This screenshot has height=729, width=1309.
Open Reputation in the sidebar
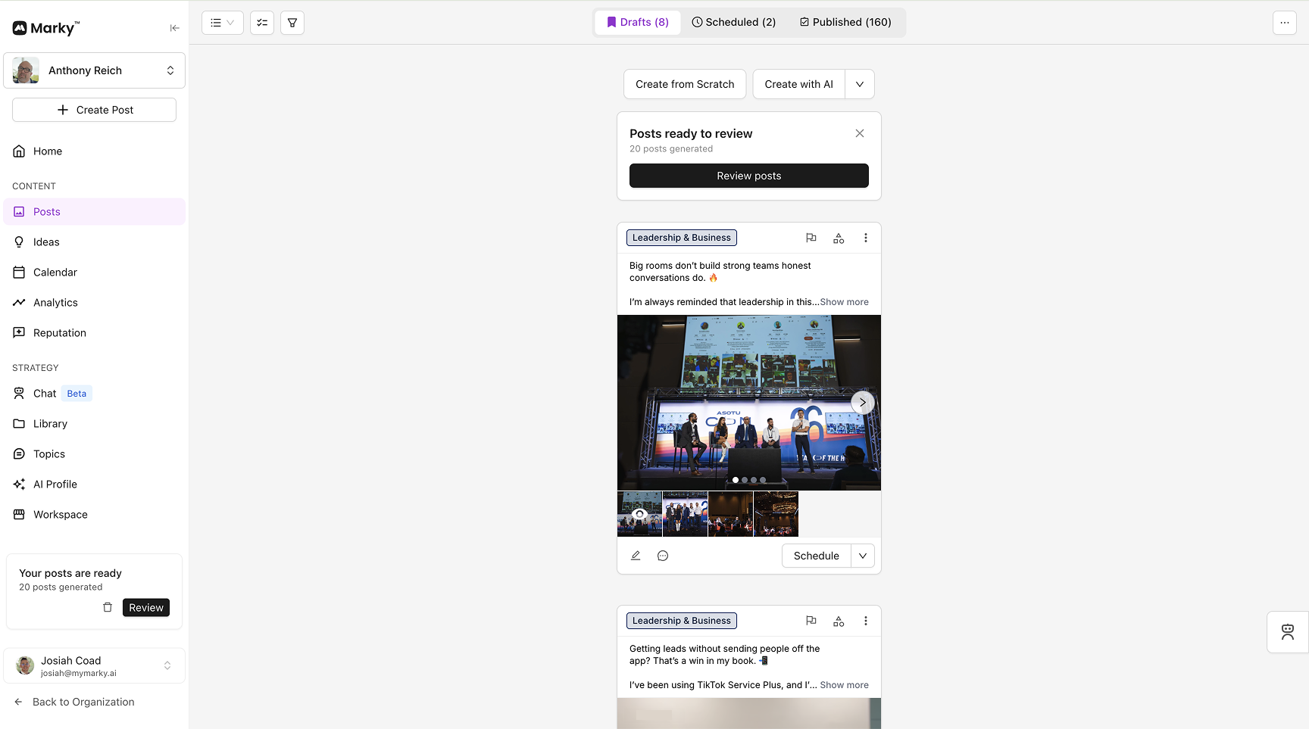click(x=94, y=333)
